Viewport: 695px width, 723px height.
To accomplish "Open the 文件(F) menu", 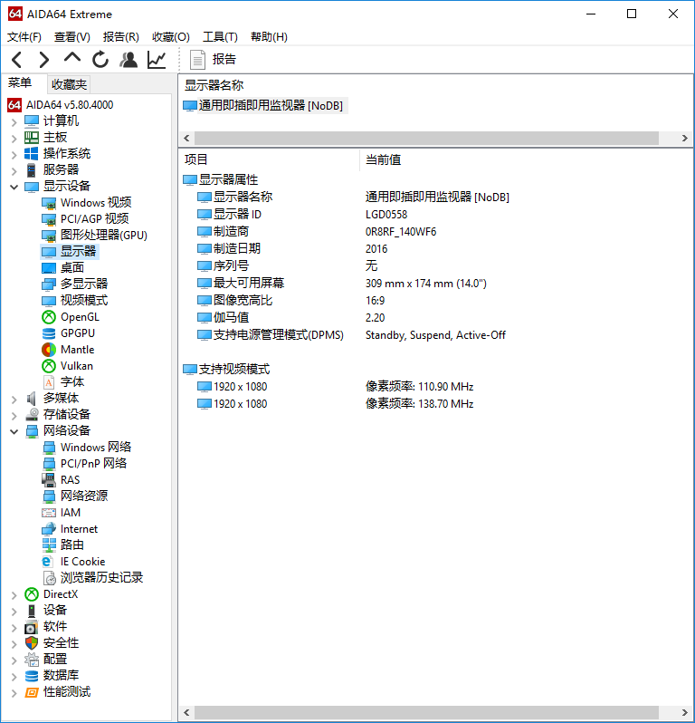I will pos(24,37).
